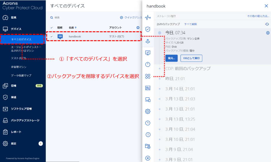
Task: Uncheck the handbook device checkbox
Action: pyautogui.click(x=52, y=37)
